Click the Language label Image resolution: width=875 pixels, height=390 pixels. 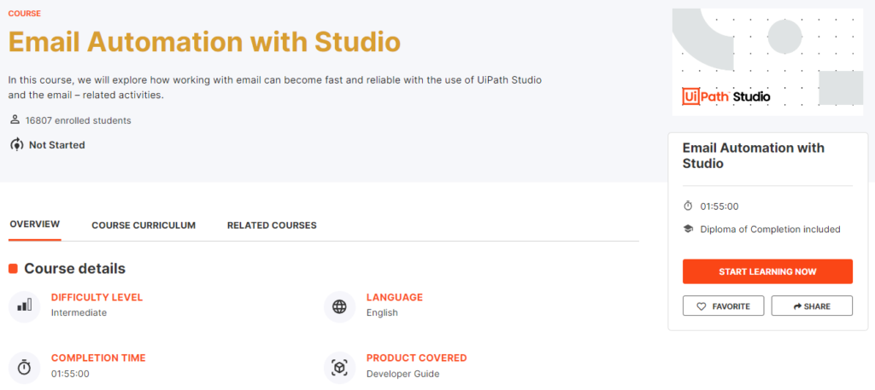pyautogui.click(x=395, y=297)
